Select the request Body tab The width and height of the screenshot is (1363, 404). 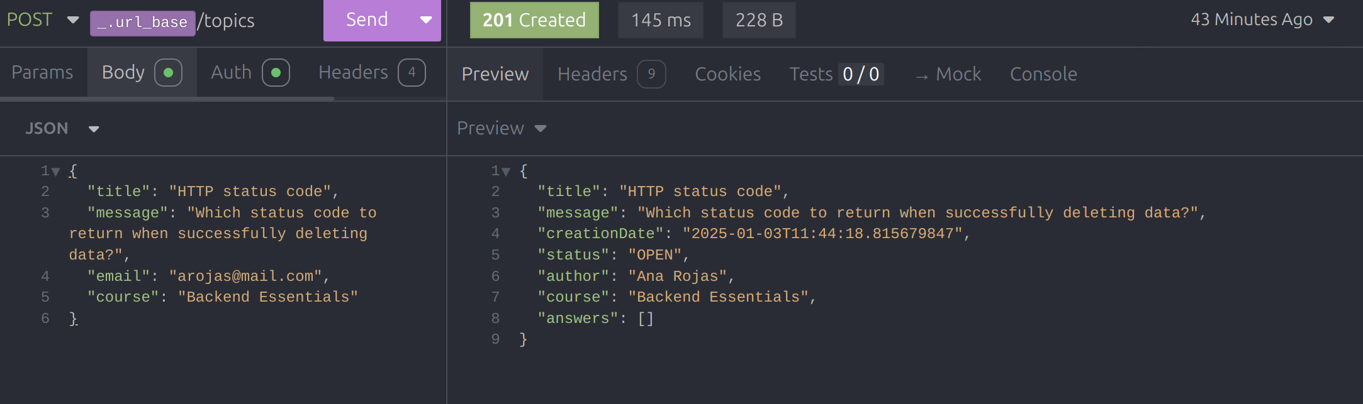142,72
